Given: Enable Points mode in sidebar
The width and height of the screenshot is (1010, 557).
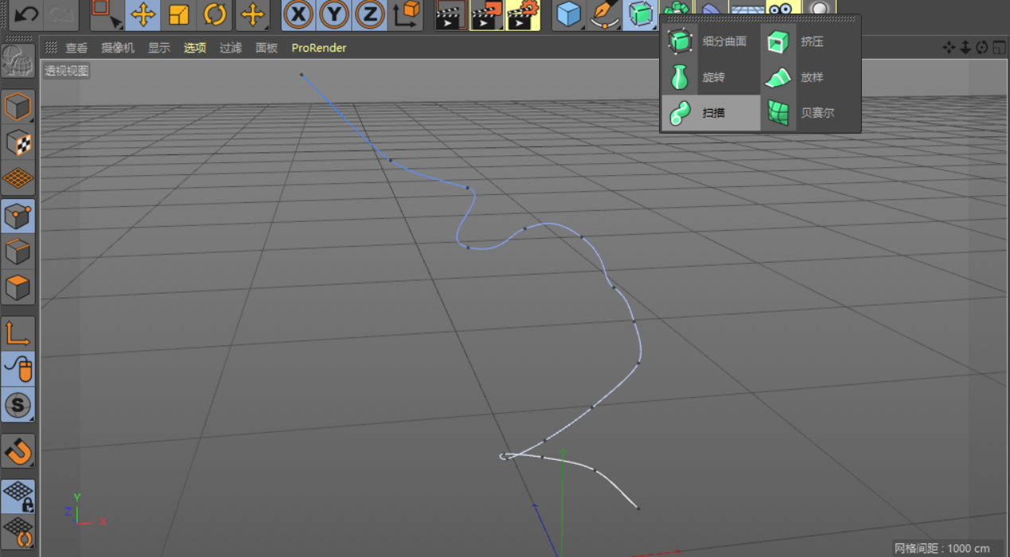Looking at the screenshot, I should [18, 216].
